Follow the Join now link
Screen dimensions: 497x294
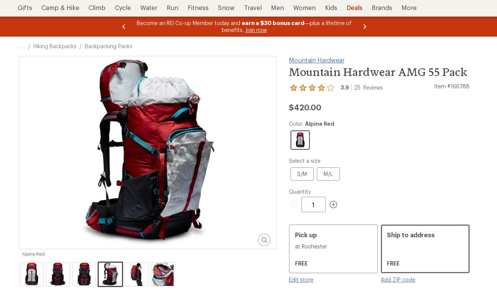tap(256, 30)
